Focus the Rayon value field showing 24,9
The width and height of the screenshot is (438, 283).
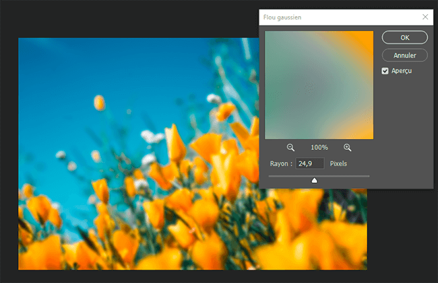tap(310, 163)
